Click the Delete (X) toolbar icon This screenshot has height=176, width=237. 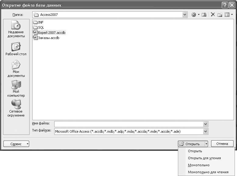[x=213, y=15]
